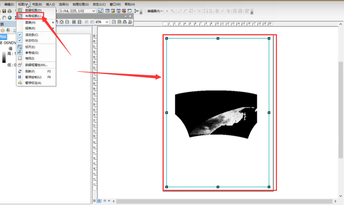Toggle the 参考线(G) guides option

coord(36,53)
